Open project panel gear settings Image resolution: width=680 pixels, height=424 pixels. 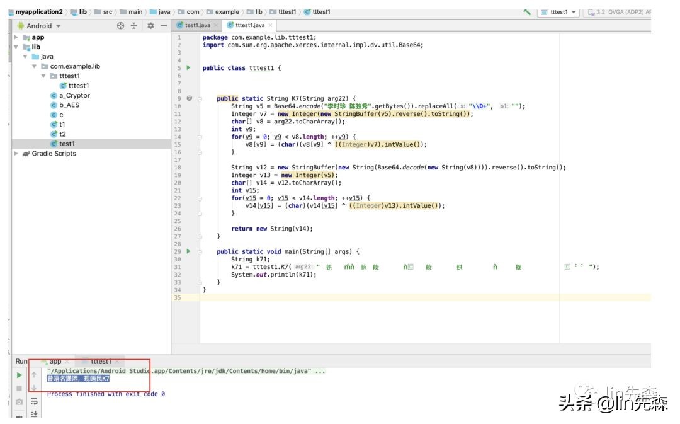(x=150, y=26)
